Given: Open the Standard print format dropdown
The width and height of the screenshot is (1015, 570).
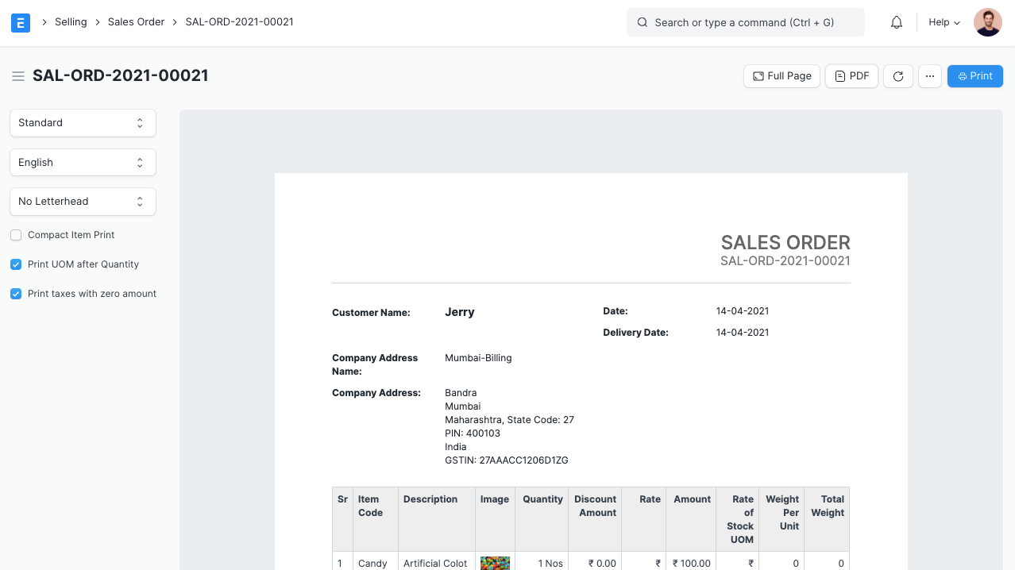Looking at the screenshot, I should [x=83, y=122].
